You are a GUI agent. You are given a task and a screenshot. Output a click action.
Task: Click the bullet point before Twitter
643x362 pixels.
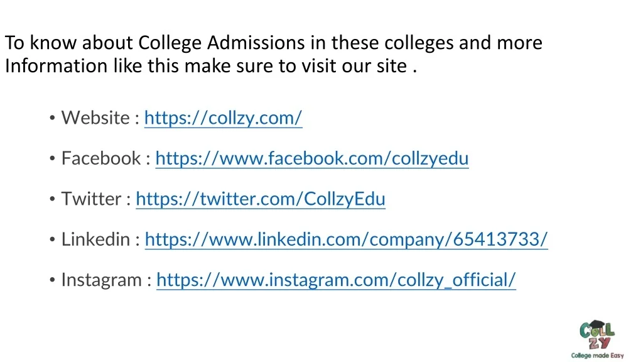click(51, 200)
